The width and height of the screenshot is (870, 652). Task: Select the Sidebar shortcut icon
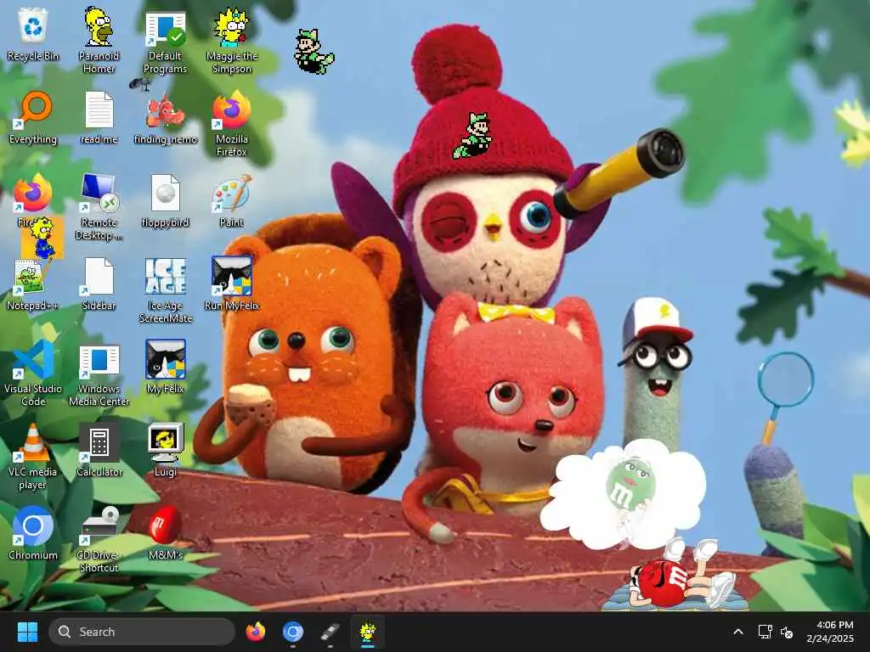pos(99,284)
